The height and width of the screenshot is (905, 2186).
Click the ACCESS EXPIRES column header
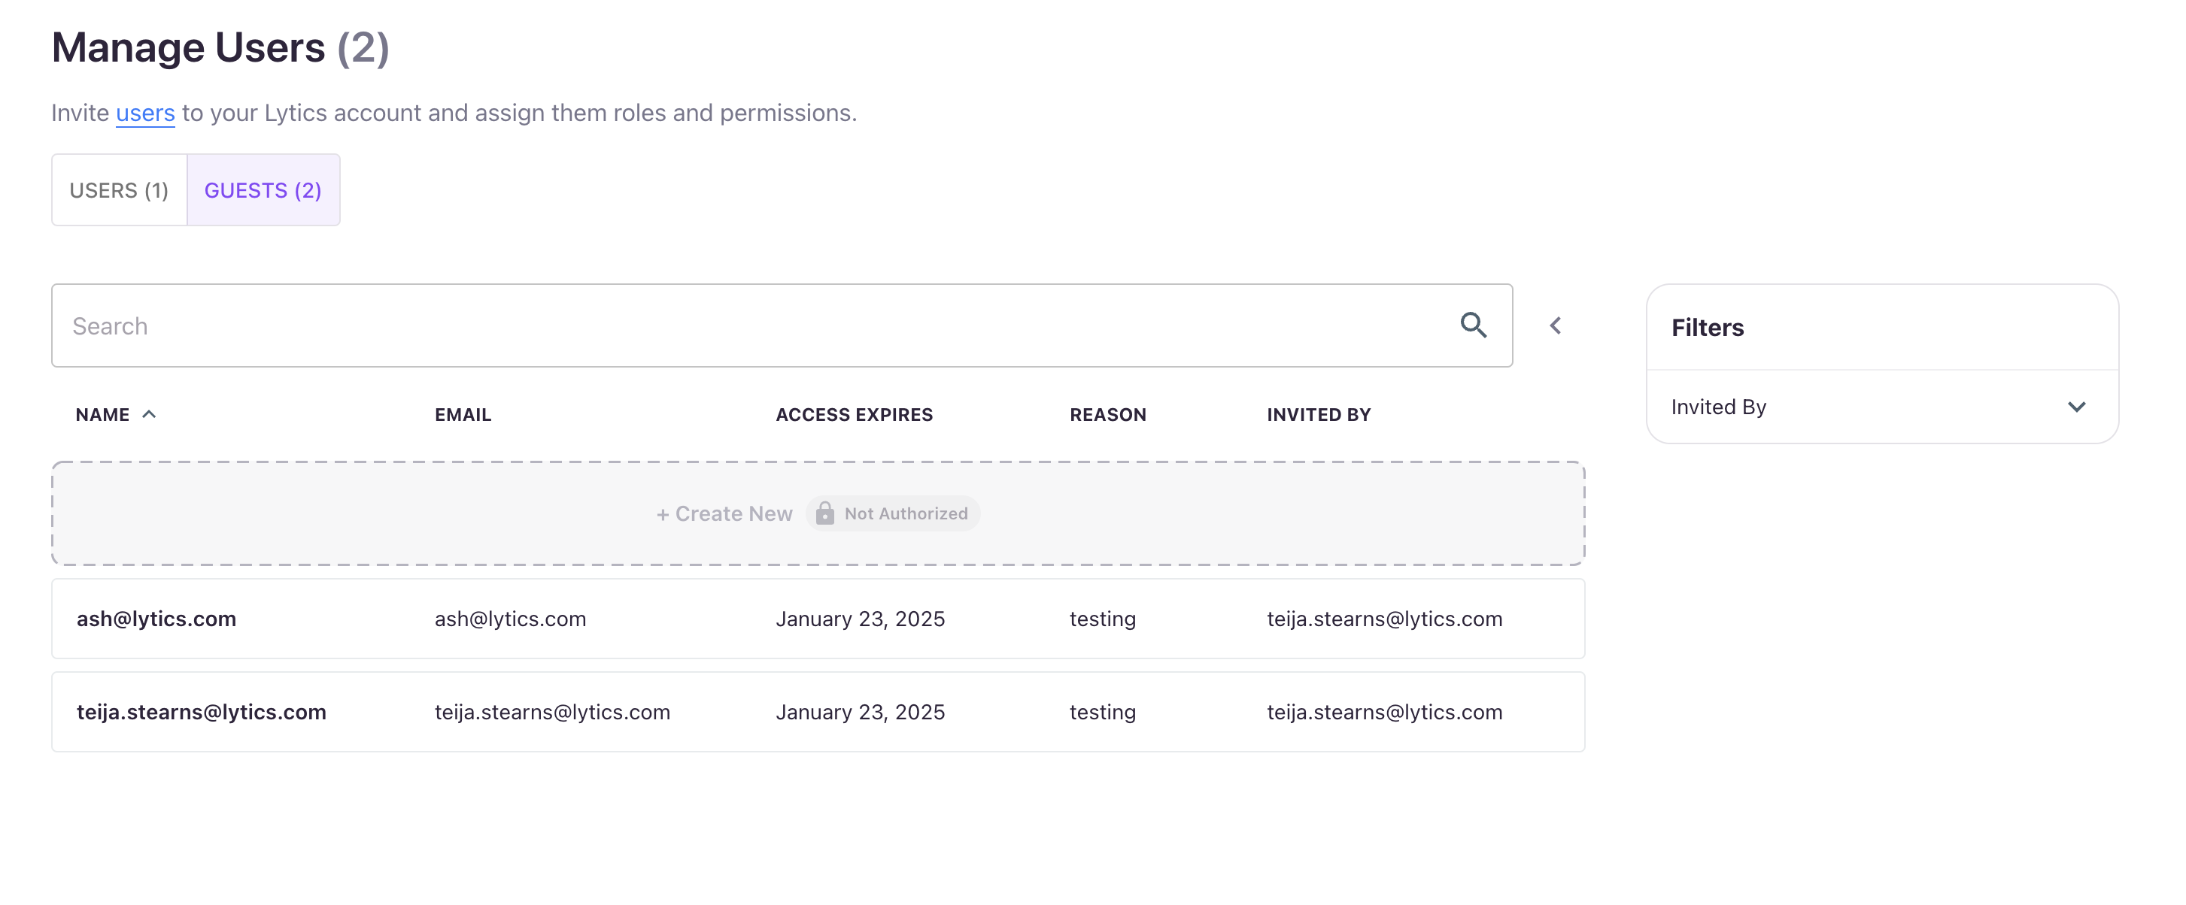[854, 415]
